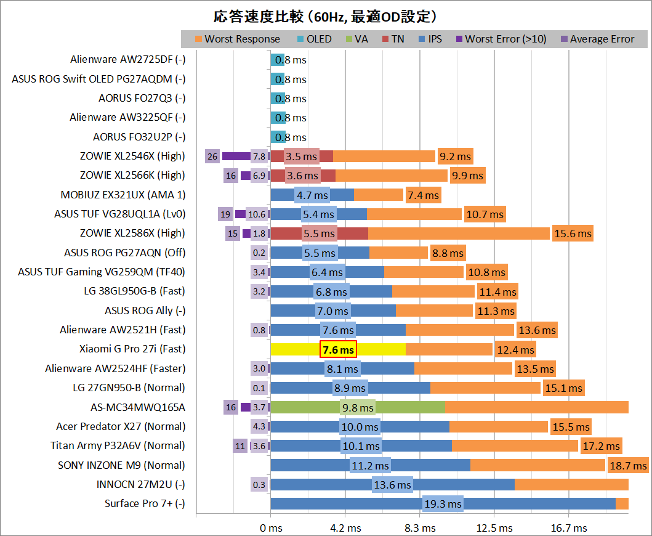The width and height of the screenshot is (652, 536).
Task: Click the 3.5 ms ZOWIE XL2546X value
Action: (x=302, y=156)
